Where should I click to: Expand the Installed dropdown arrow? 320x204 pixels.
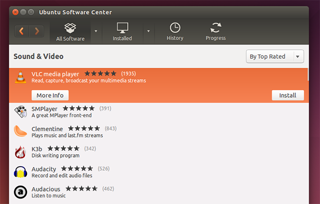(148, 31)
